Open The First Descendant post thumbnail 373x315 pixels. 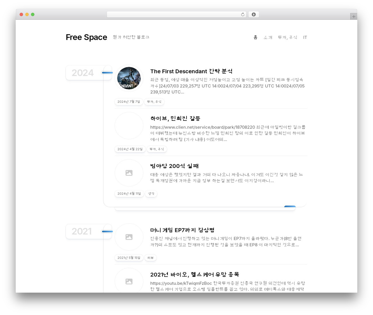click(x=129, y=78)
